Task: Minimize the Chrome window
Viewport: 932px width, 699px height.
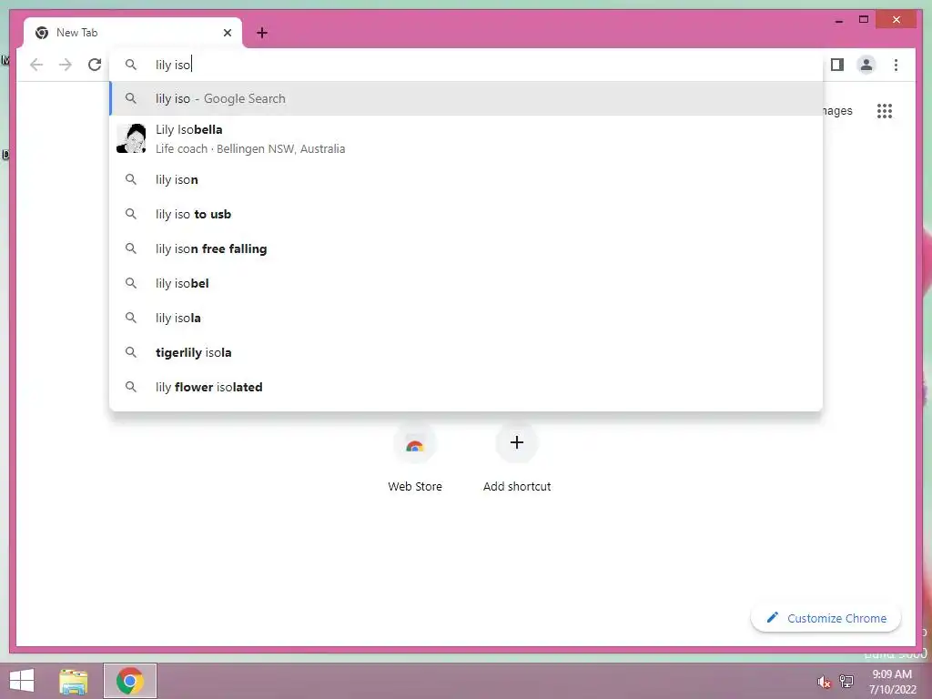Action: 838,20
